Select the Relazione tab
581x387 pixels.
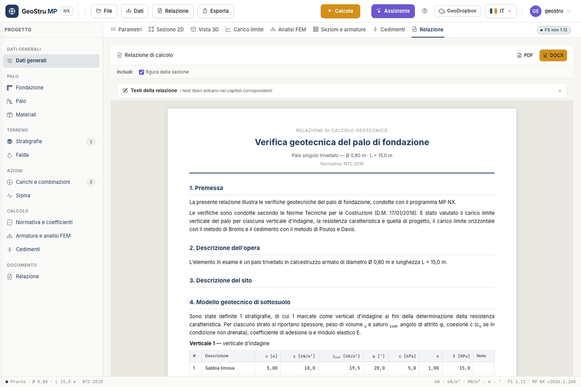coord(428,30)
